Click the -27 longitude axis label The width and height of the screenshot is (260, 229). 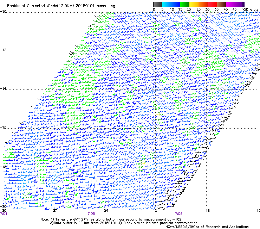(54, 211)
